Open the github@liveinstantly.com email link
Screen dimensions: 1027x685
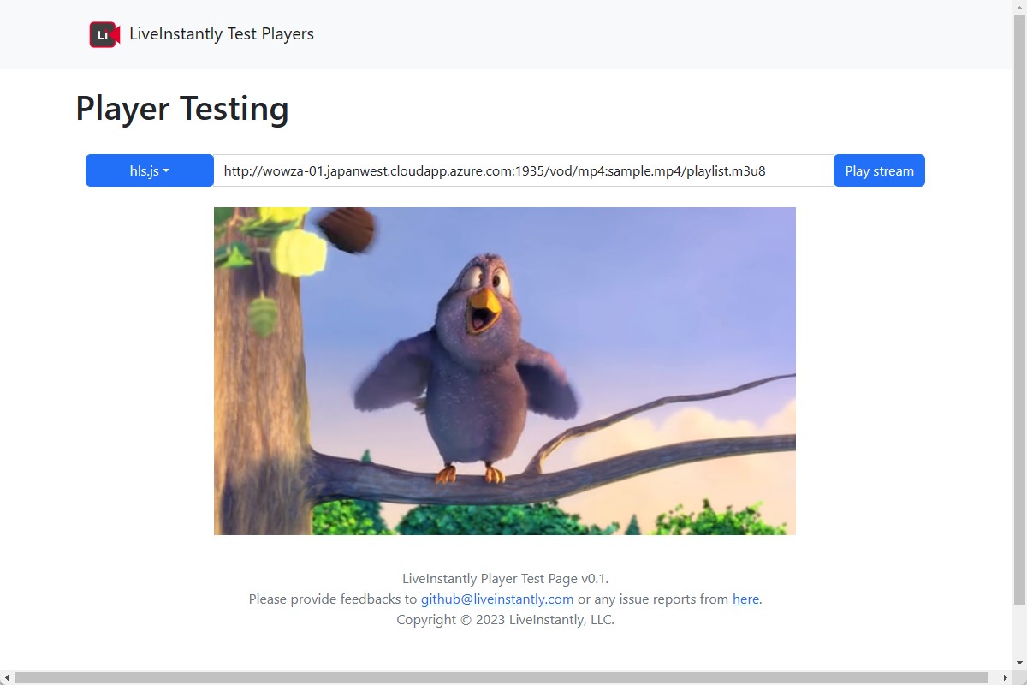pos(496,599)
